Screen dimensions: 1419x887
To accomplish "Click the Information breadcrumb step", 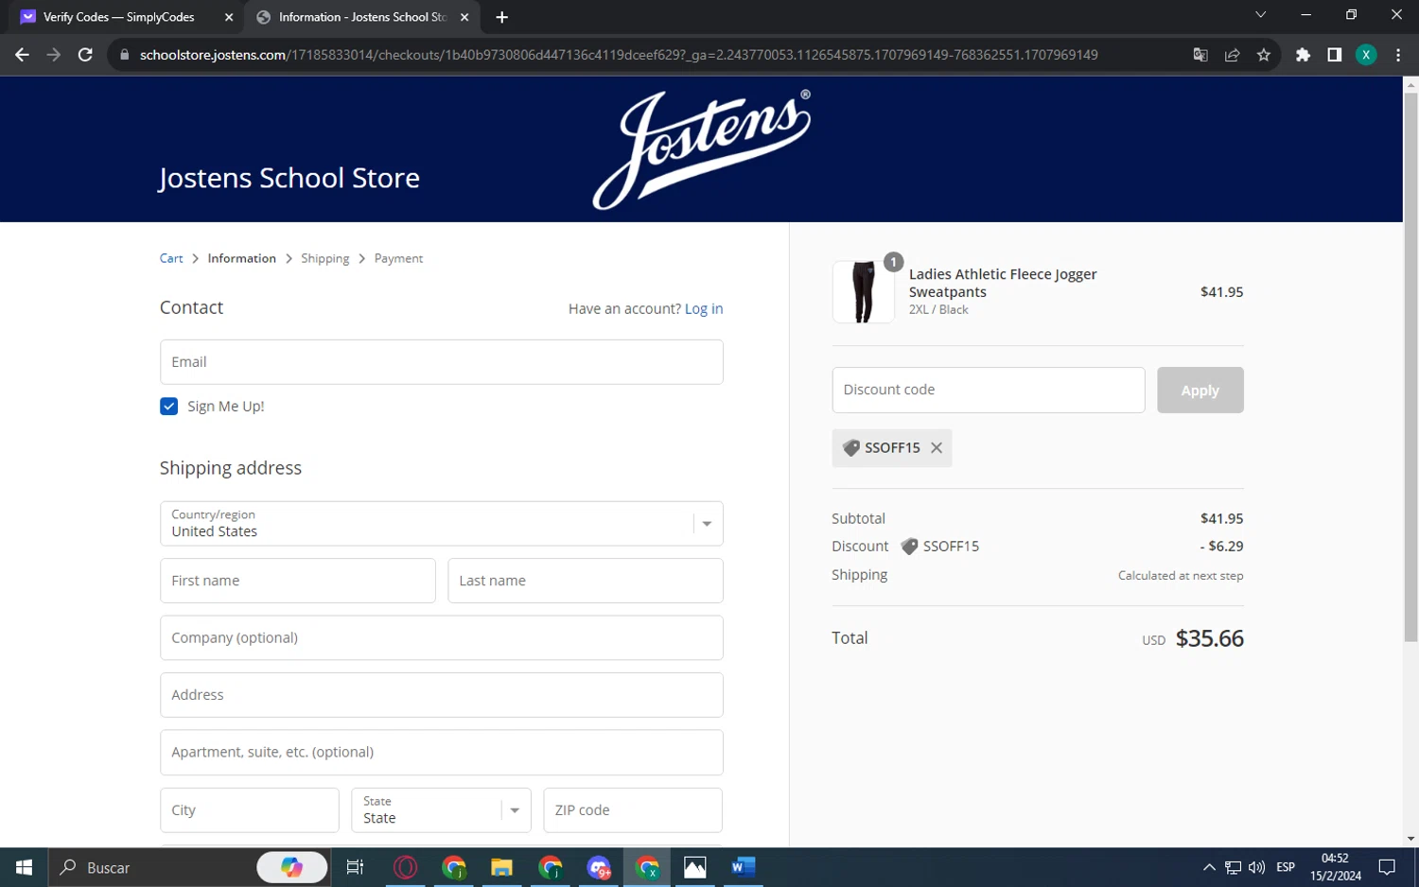I will click(x=242, y=258).
